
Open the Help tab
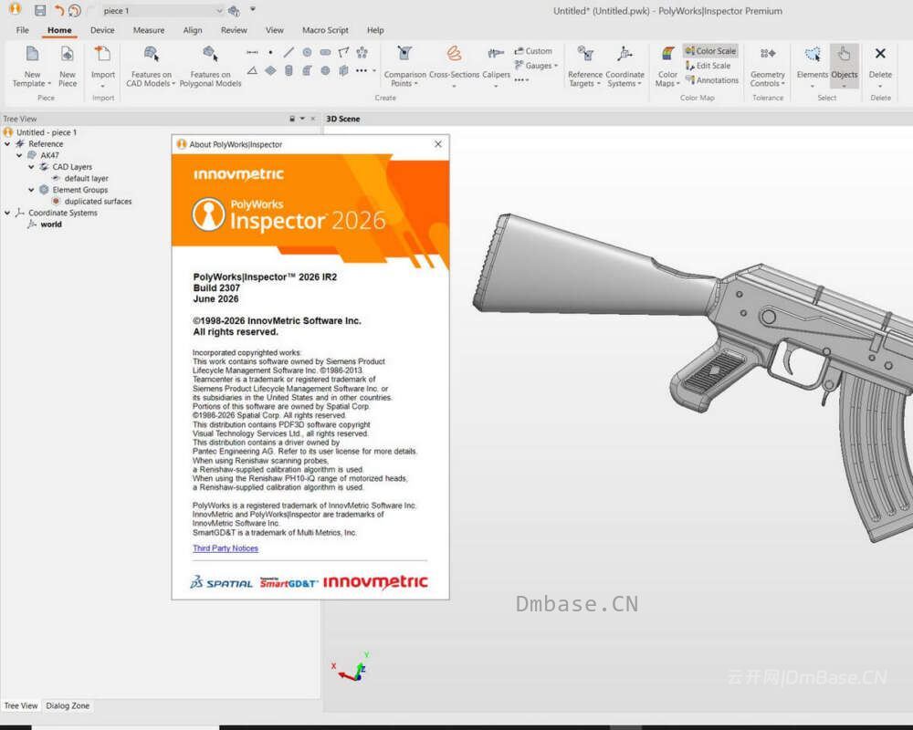[x=375, y=30]
